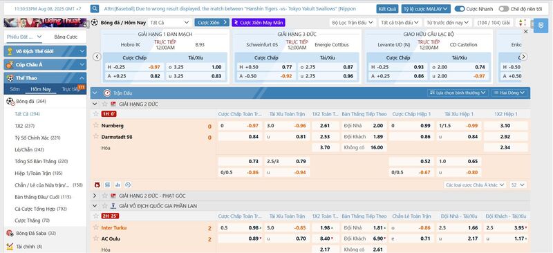Open the clock history icon for Nurnberg match
The image size is (553, 253).
pos(128,185)
